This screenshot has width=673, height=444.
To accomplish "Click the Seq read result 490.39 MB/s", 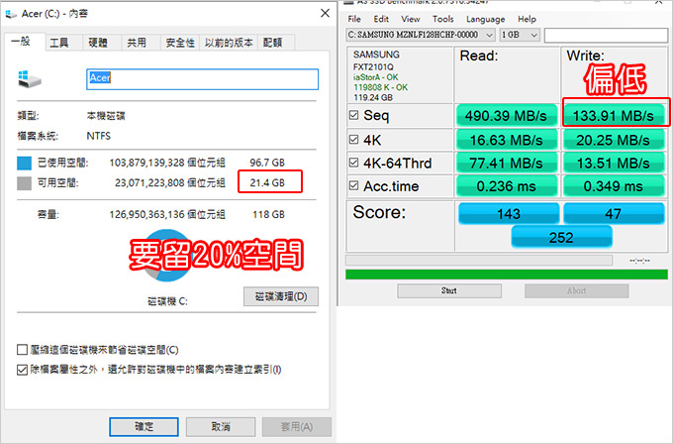I will click(507, 116).
